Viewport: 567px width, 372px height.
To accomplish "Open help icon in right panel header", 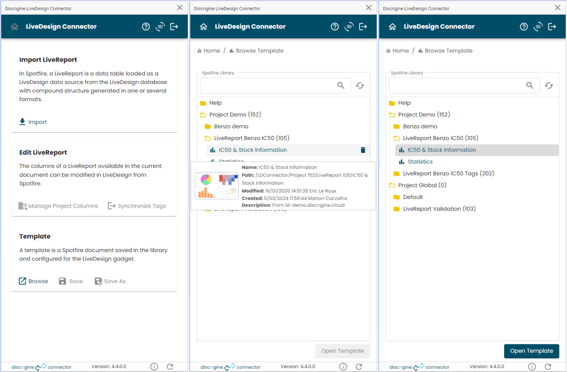I will pos(523,27).
